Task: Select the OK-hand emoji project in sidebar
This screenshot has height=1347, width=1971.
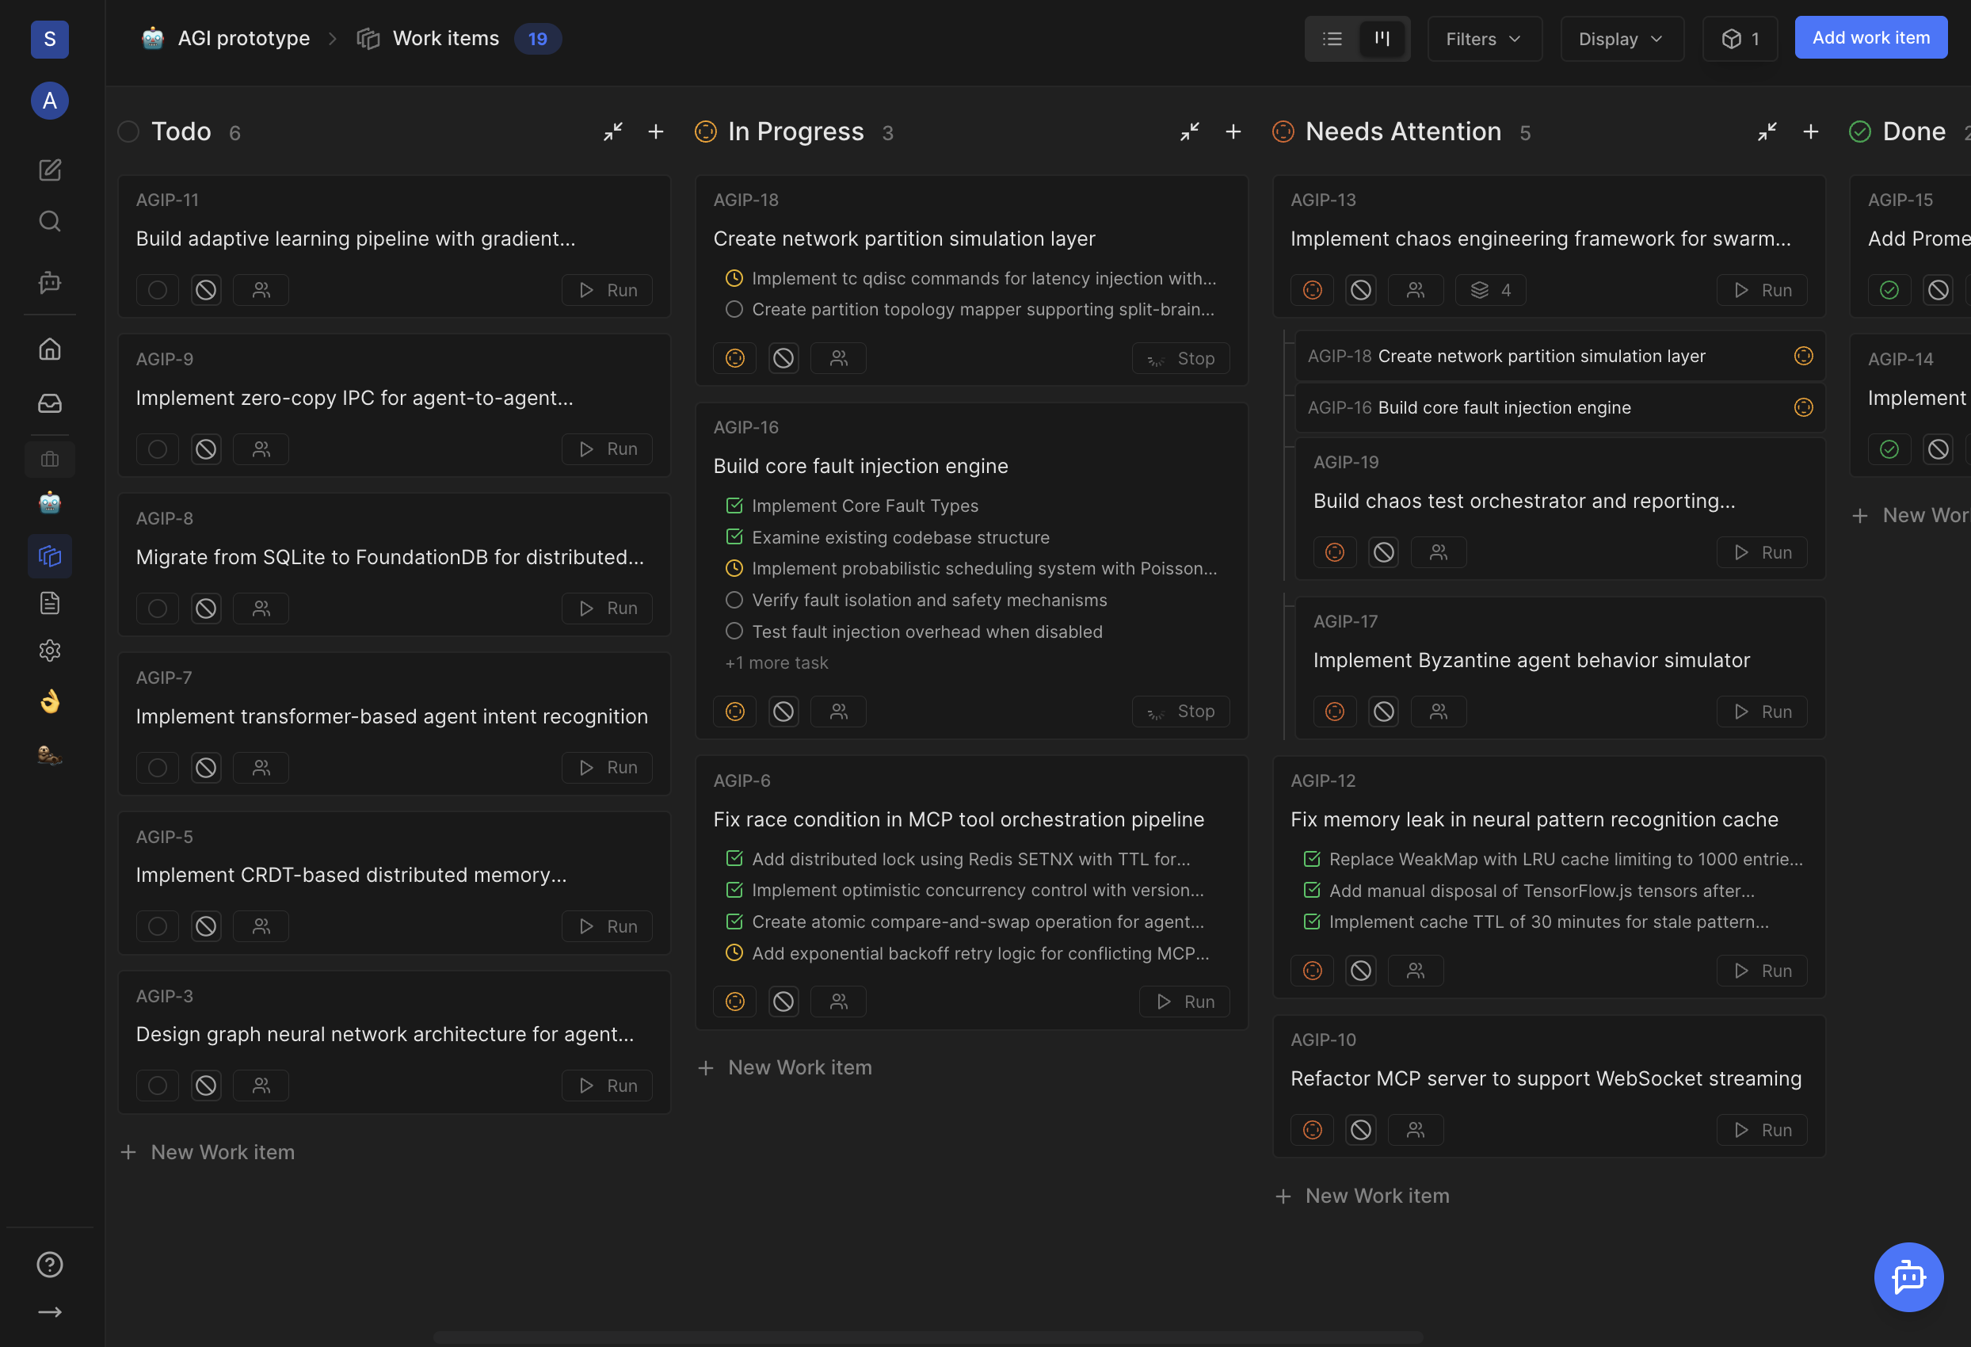Action: pyautogui.click(x=50, y=701)
